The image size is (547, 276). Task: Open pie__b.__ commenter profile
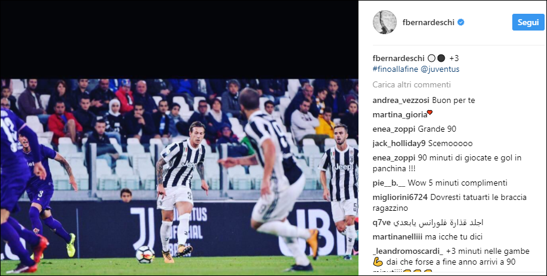pyautogui.click(x=389, y=183)
